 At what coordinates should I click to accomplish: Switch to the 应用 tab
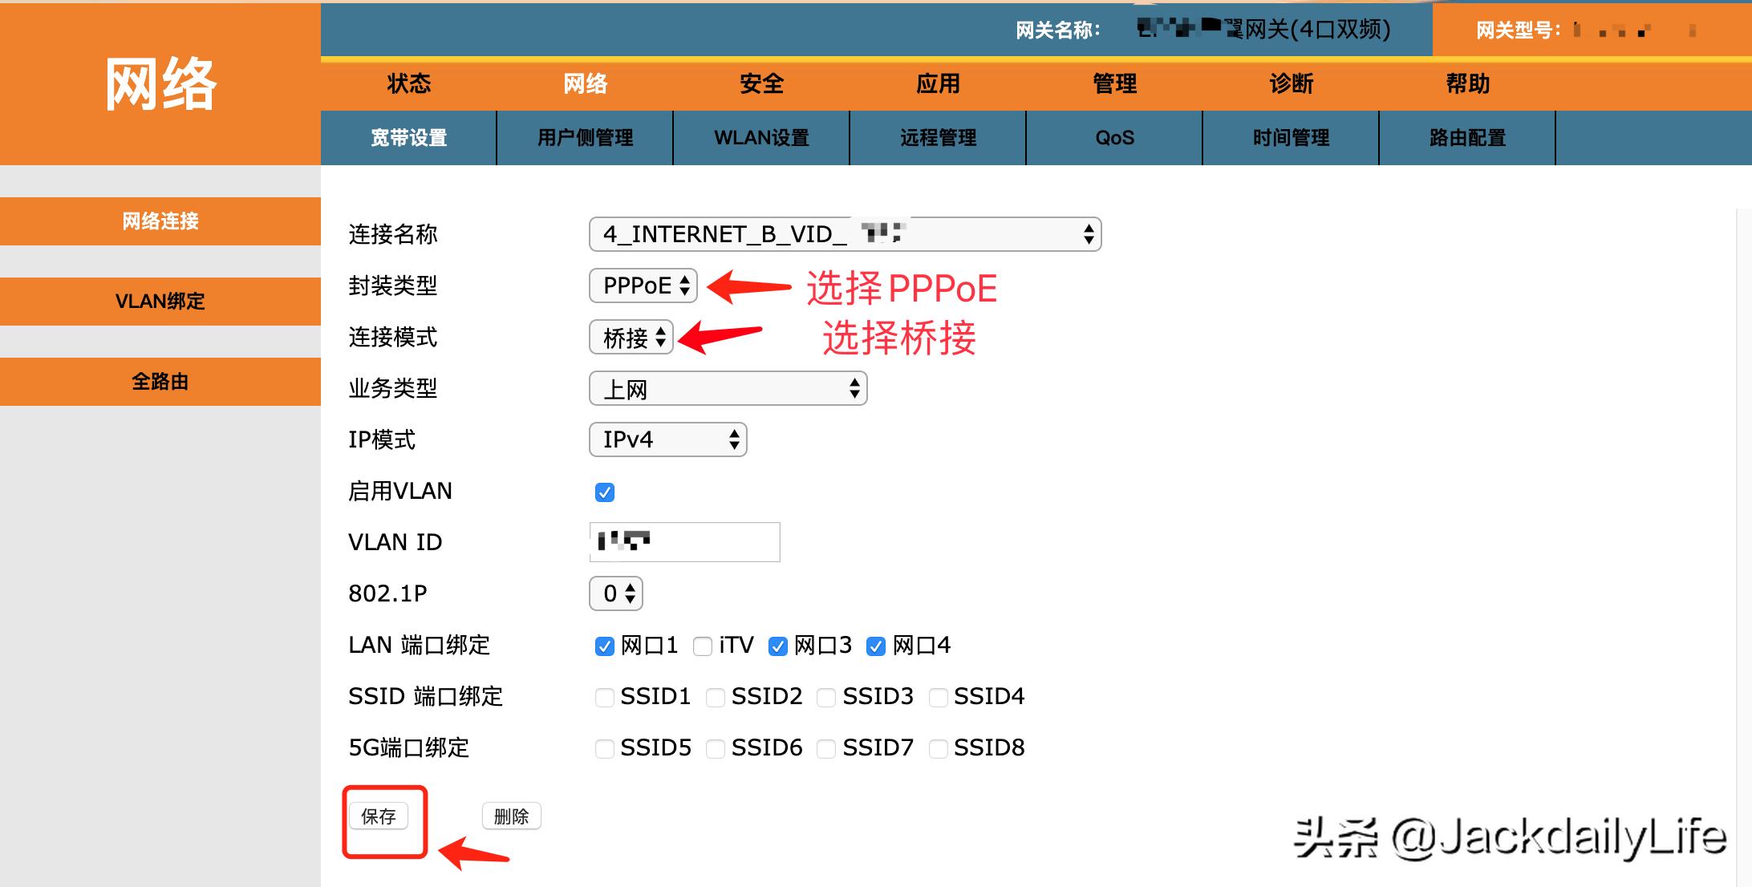[x=937, y=83]
